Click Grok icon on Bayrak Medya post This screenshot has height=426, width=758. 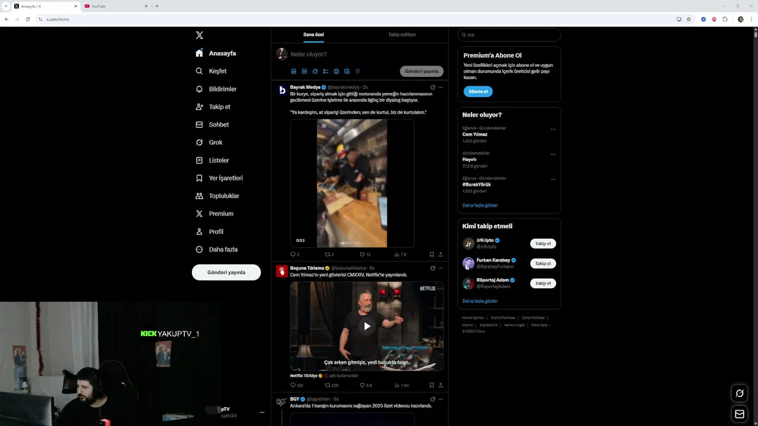[x=433, y=88]
